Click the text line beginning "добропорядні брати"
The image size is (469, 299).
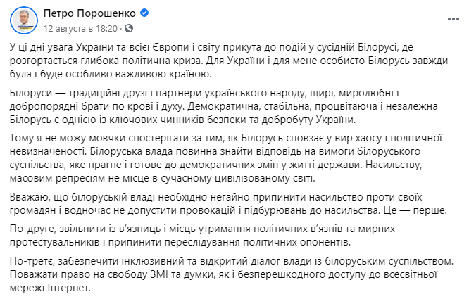[224, 106]
